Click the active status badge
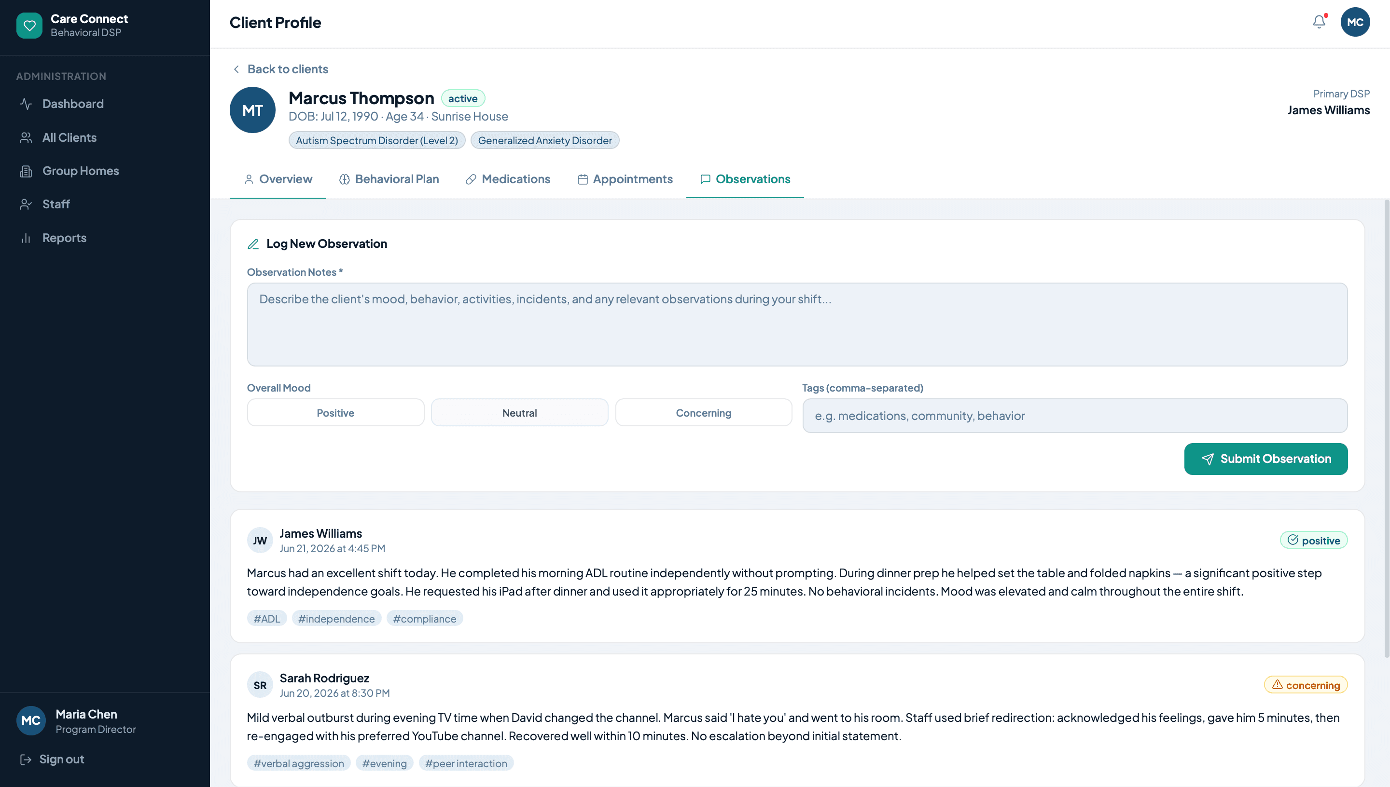 coord(463,98)
